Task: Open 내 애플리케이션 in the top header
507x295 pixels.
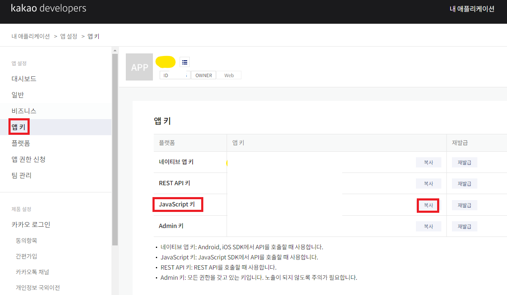Action: point(472,9)
